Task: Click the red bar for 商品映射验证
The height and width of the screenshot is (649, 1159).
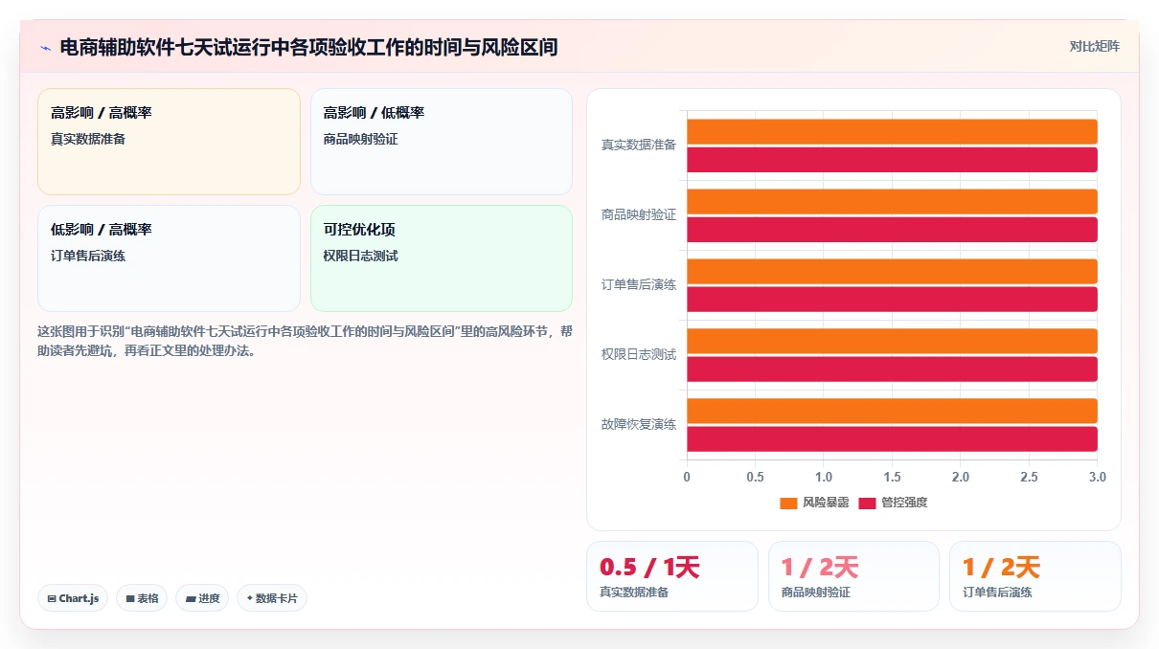Action: click(892, 230)
